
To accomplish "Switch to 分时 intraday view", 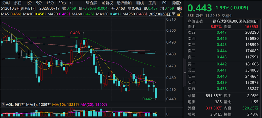I will point(6,3).
